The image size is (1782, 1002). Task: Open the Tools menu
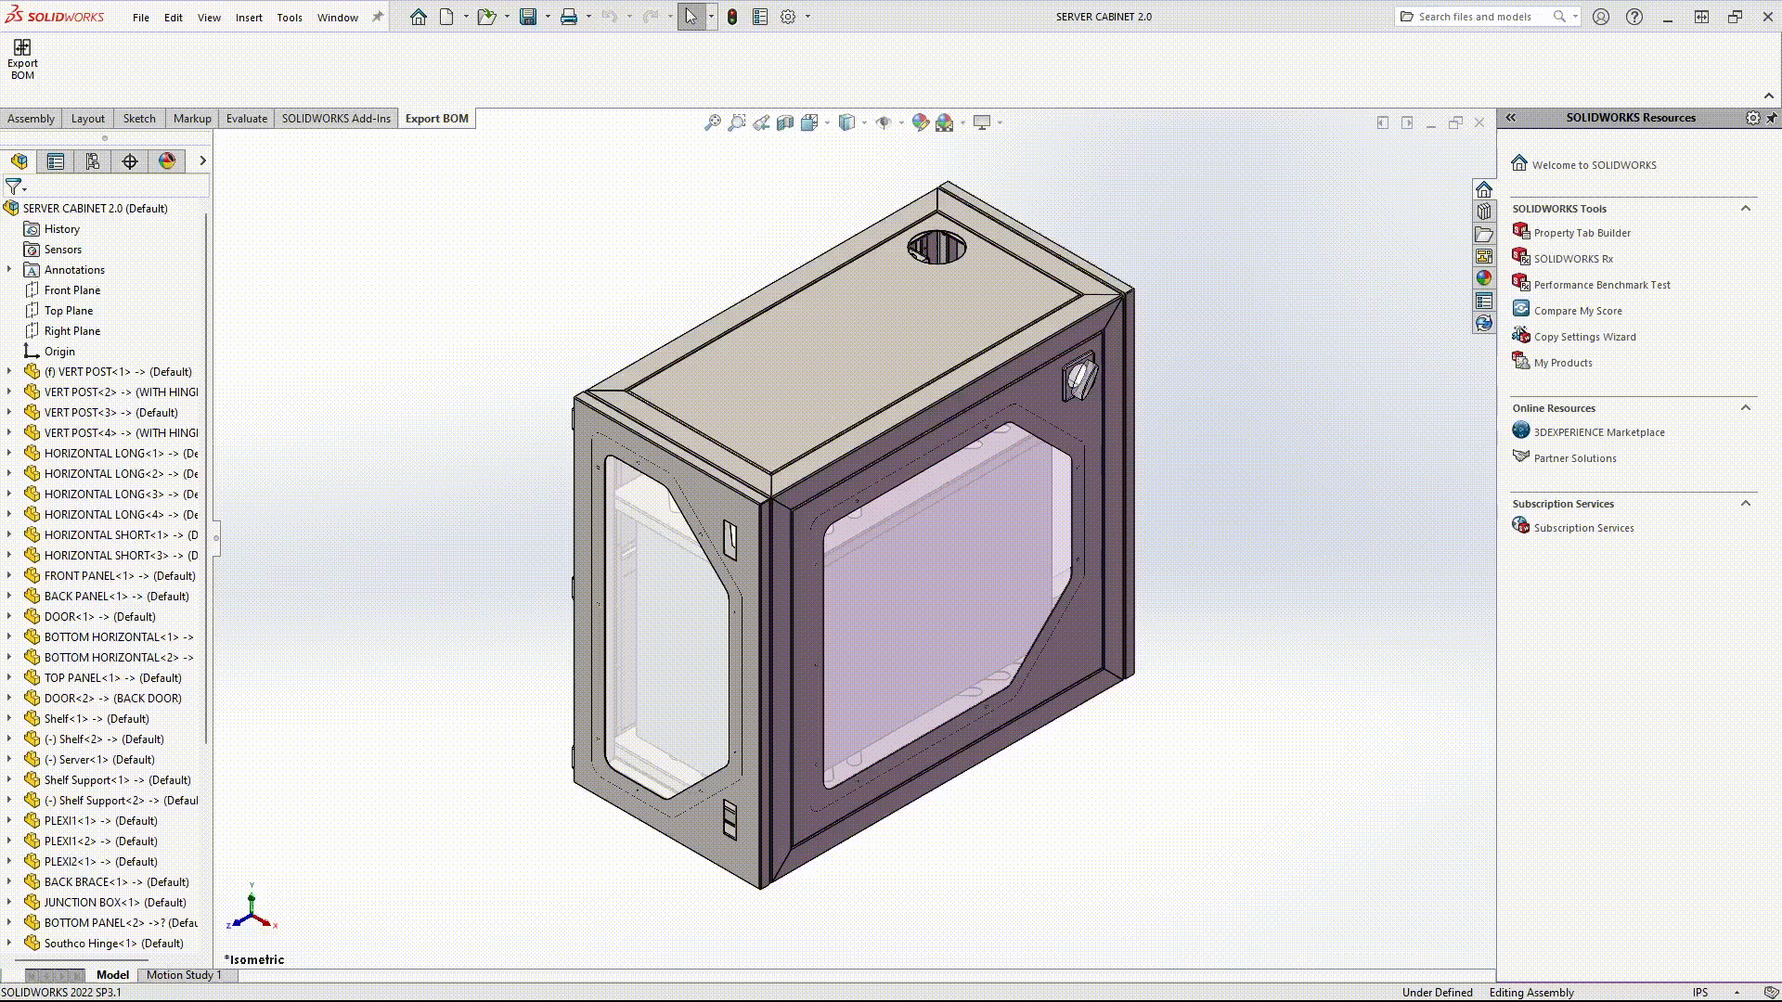290,17
